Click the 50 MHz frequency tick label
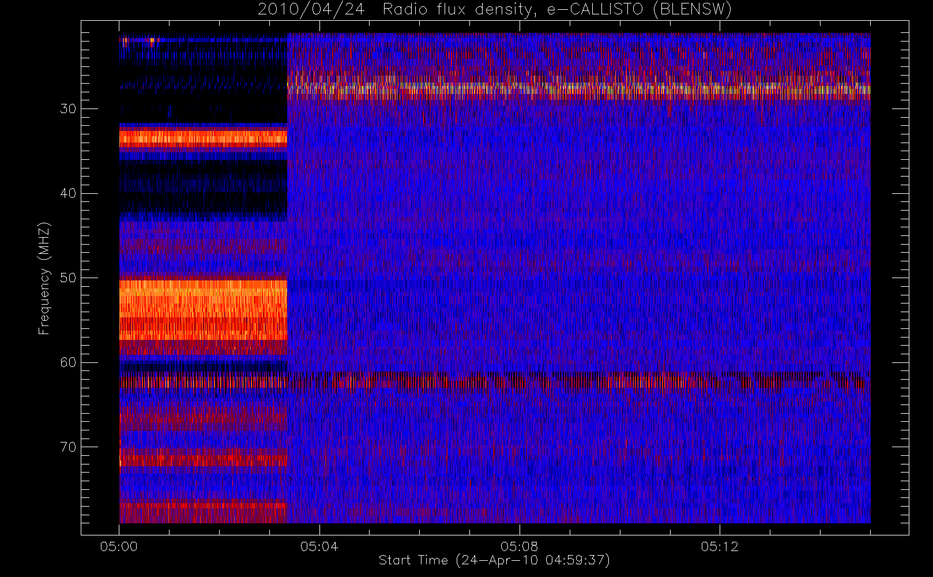Viewport: 933px width, 577px height. pos(68,278)
